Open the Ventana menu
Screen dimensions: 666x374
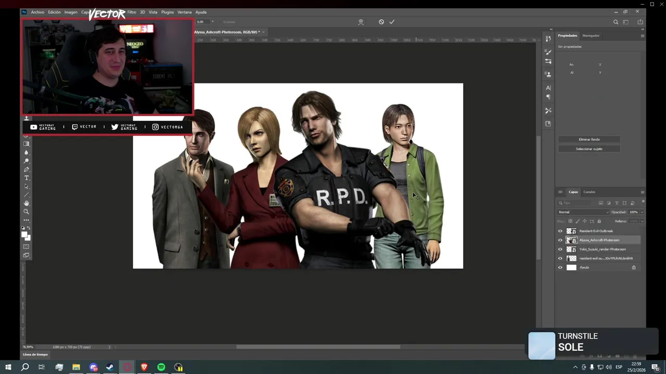coord(185,12)
